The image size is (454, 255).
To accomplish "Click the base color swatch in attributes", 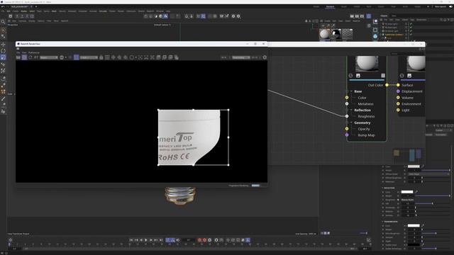I will point(414,166).
